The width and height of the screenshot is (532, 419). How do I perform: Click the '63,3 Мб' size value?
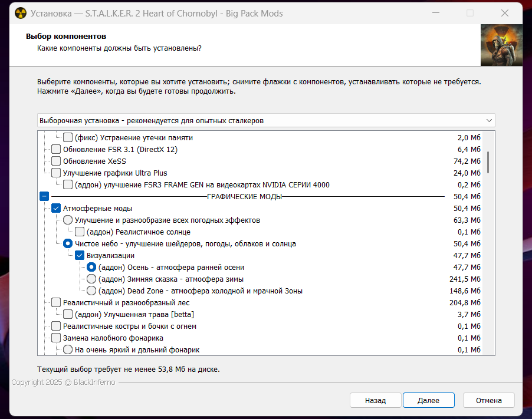tap(467, 220)
